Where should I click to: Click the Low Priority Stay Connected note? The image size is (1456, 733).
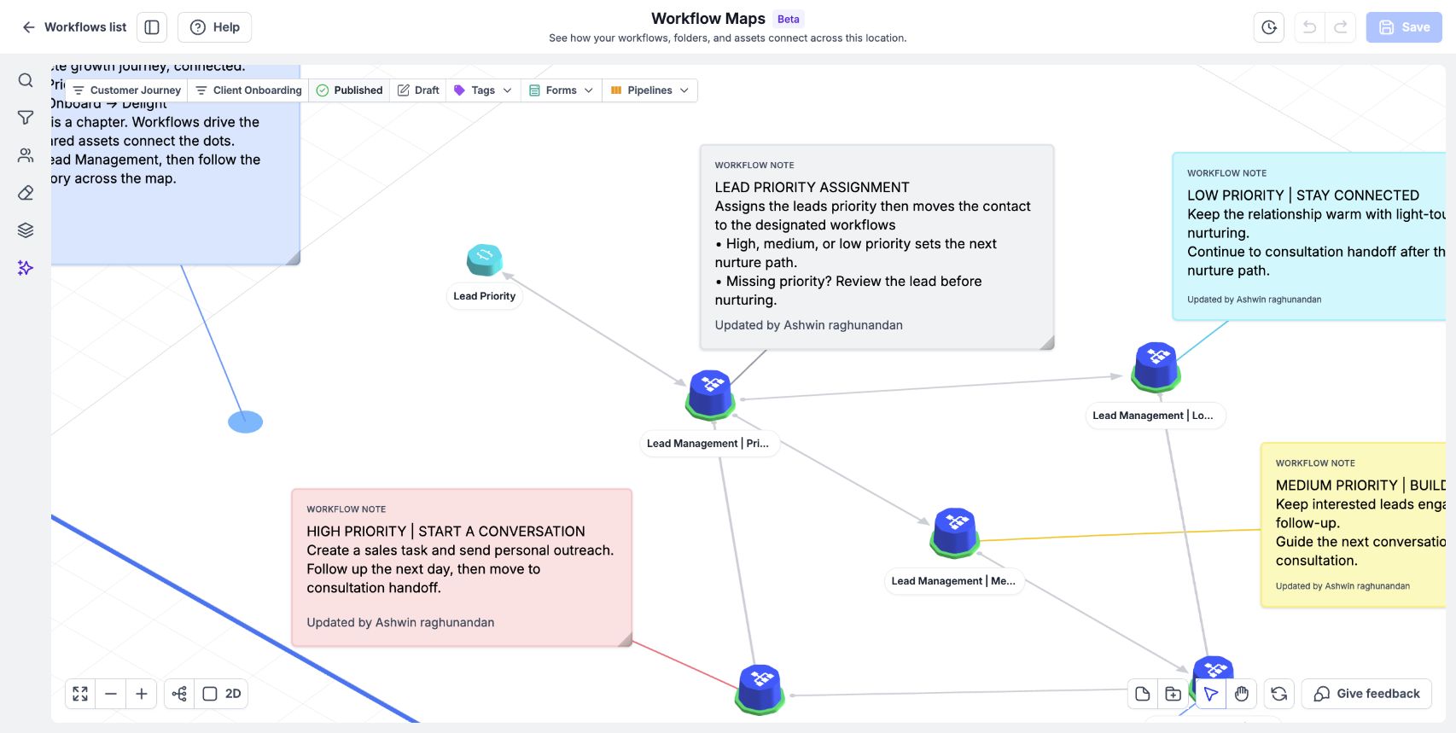(x=1309, y=236)
